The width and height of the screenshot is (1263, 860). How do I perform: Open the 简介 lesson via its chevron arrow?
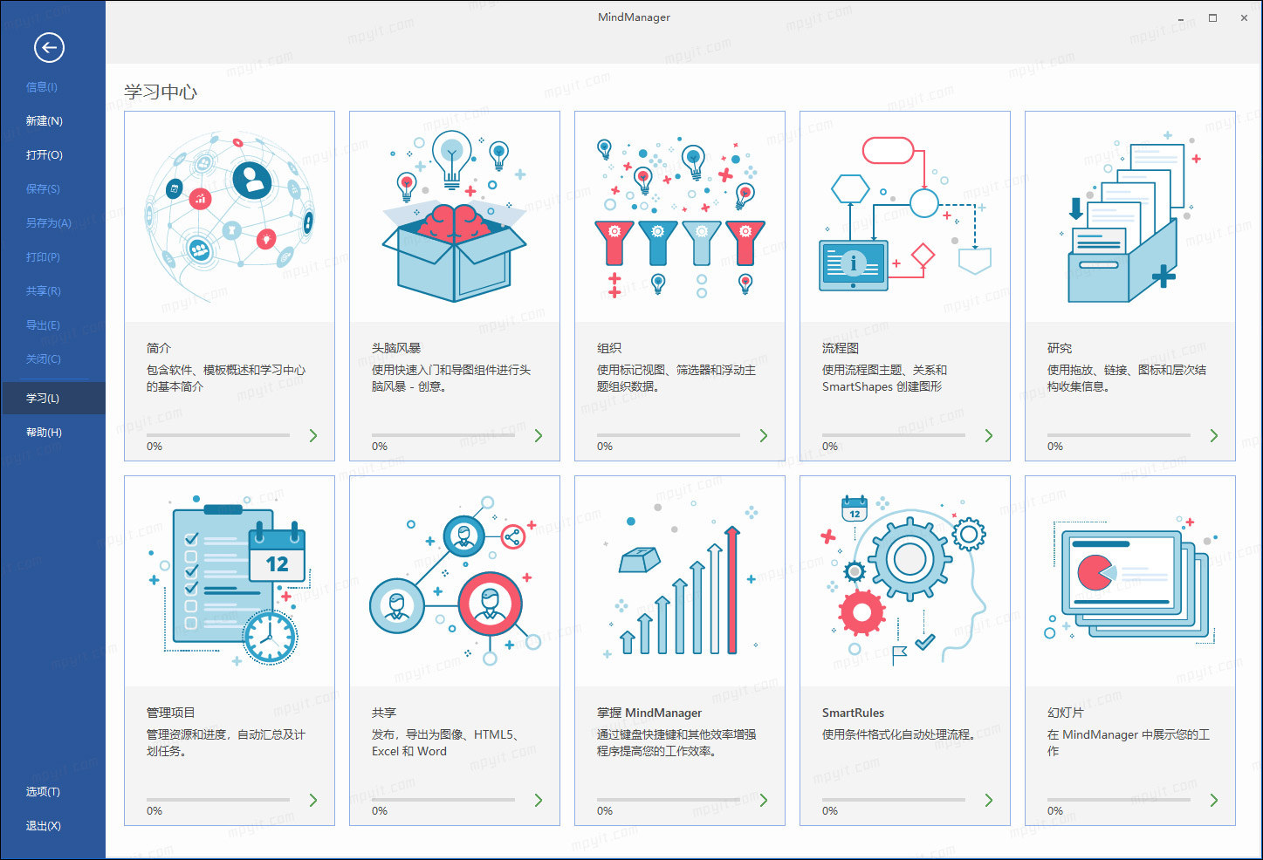[313, 434]
